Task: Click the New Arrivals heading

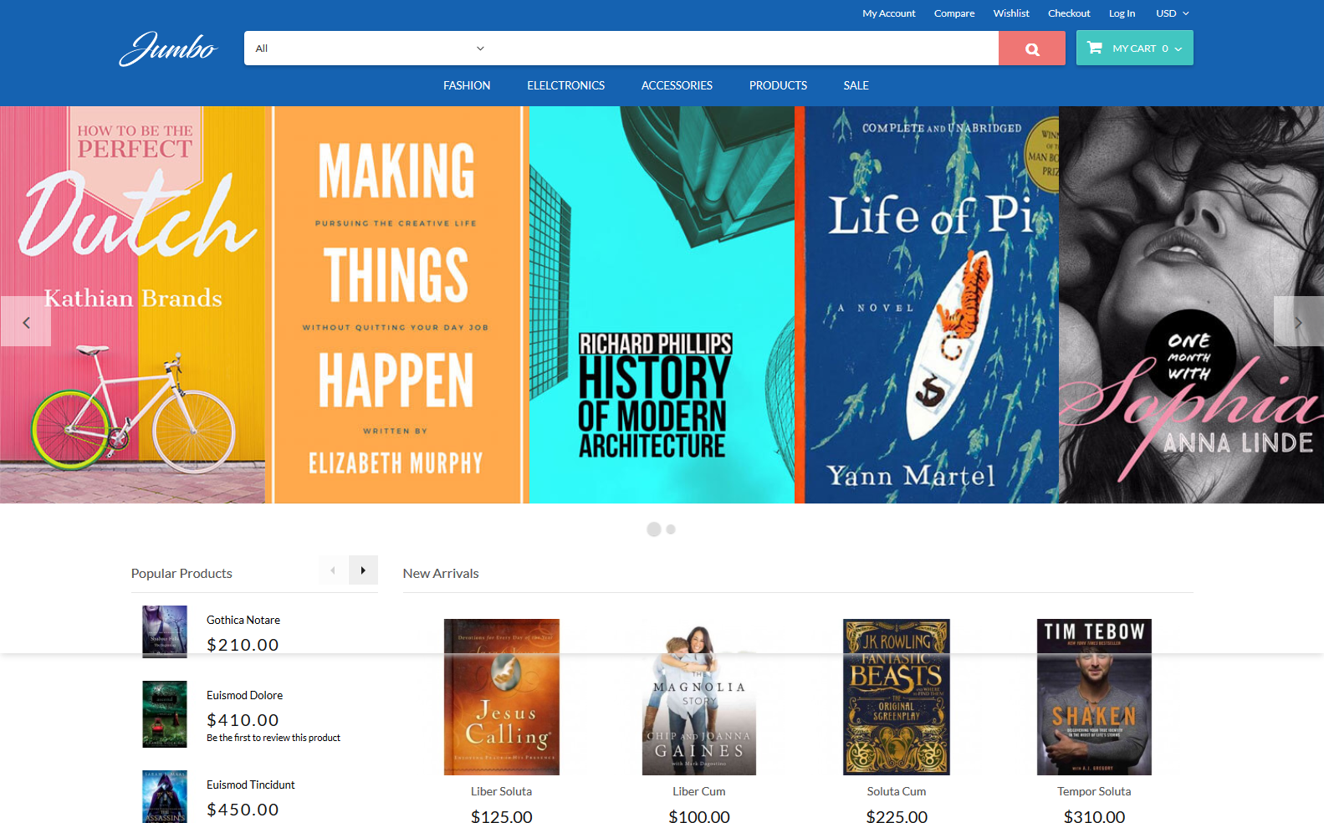Action: 441,573
